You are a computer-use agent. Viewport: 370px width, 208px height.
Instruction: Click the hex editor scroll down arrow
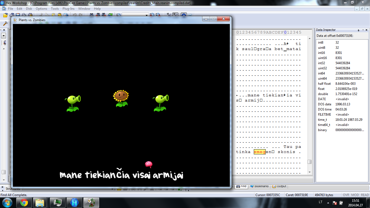coord(309,172)
